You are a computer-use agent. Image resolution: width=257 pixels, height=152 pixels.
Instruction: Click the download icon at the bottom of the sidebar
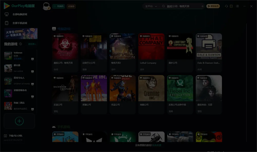(x=5, y=136)
